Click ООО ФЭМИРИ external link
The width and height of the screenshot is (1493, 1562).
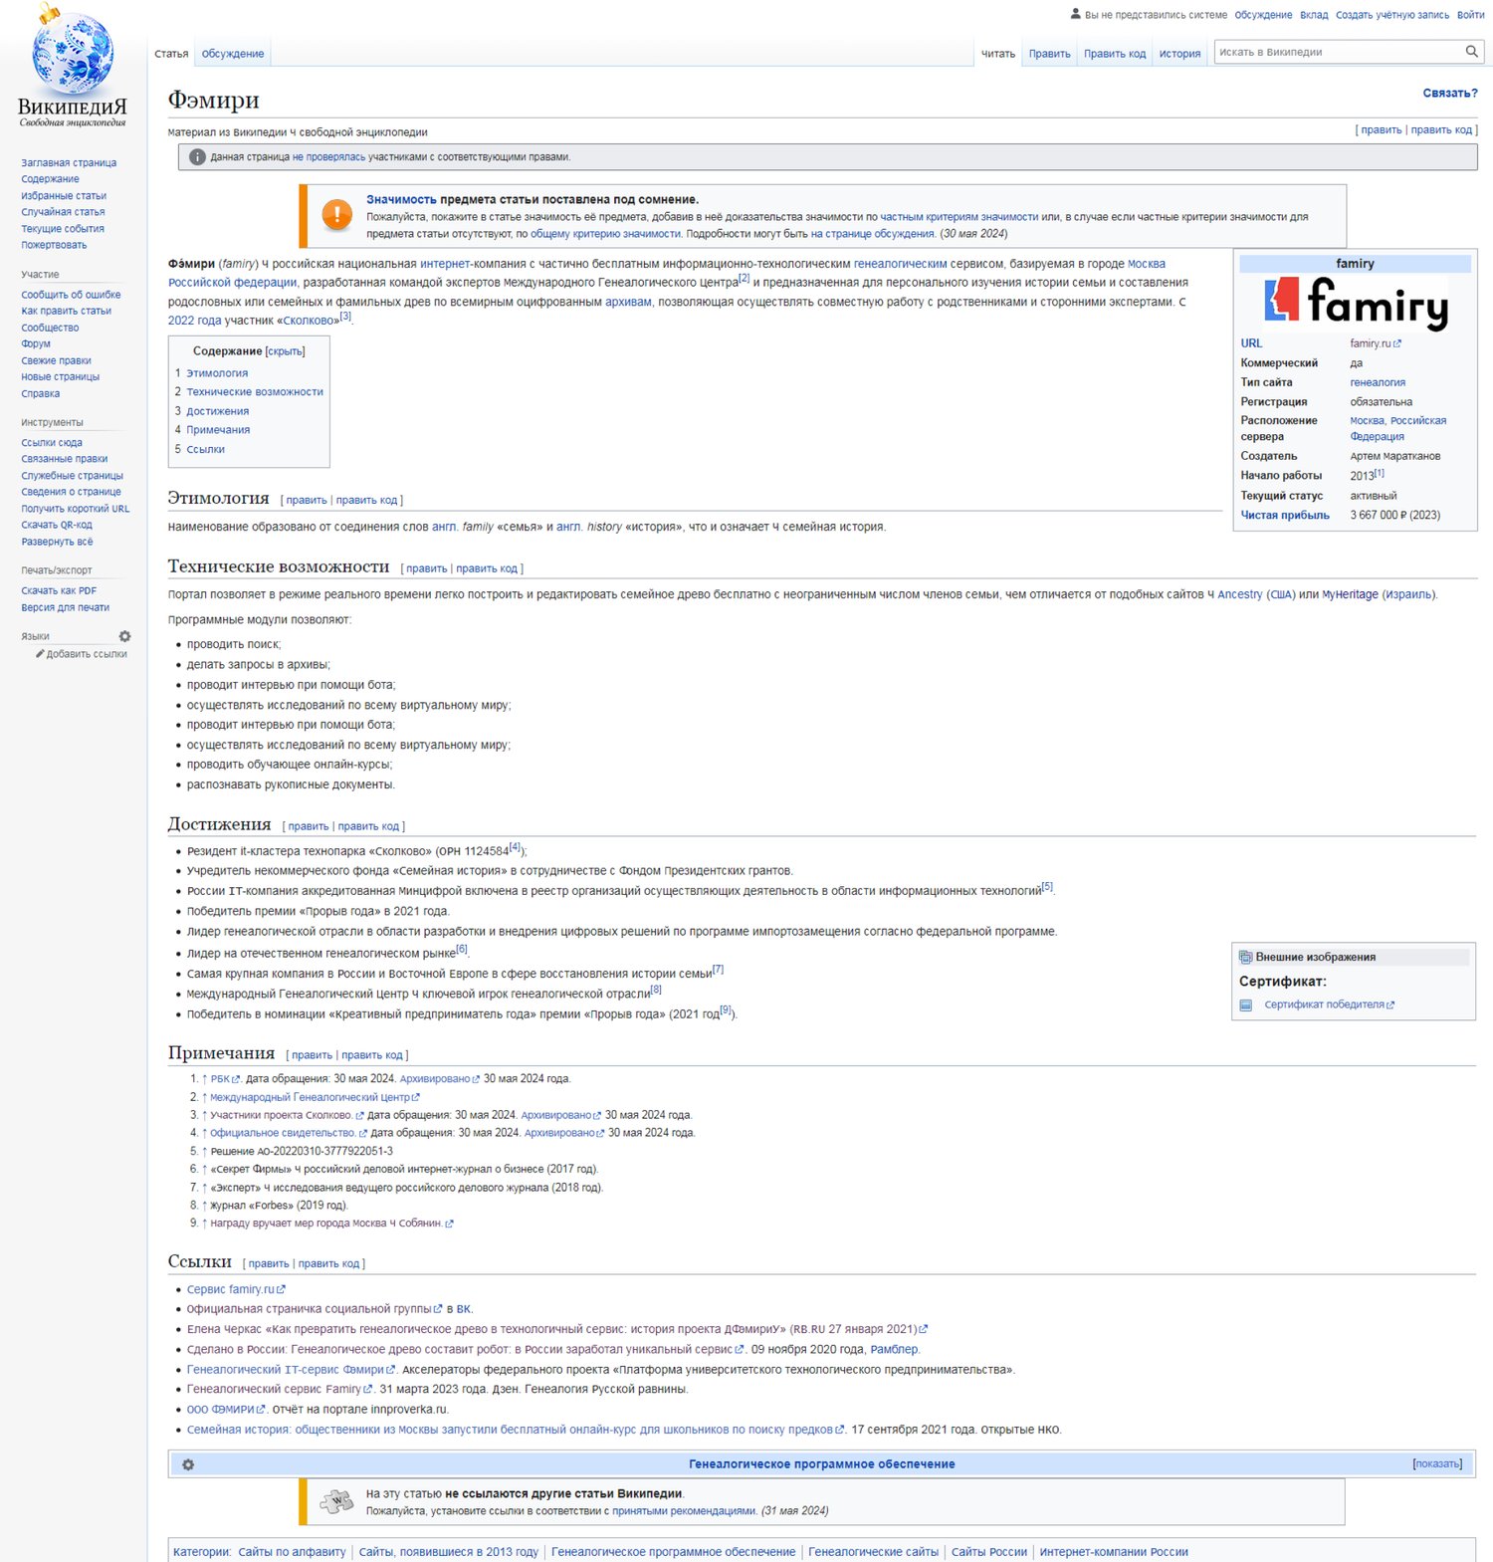(226, 1410)
